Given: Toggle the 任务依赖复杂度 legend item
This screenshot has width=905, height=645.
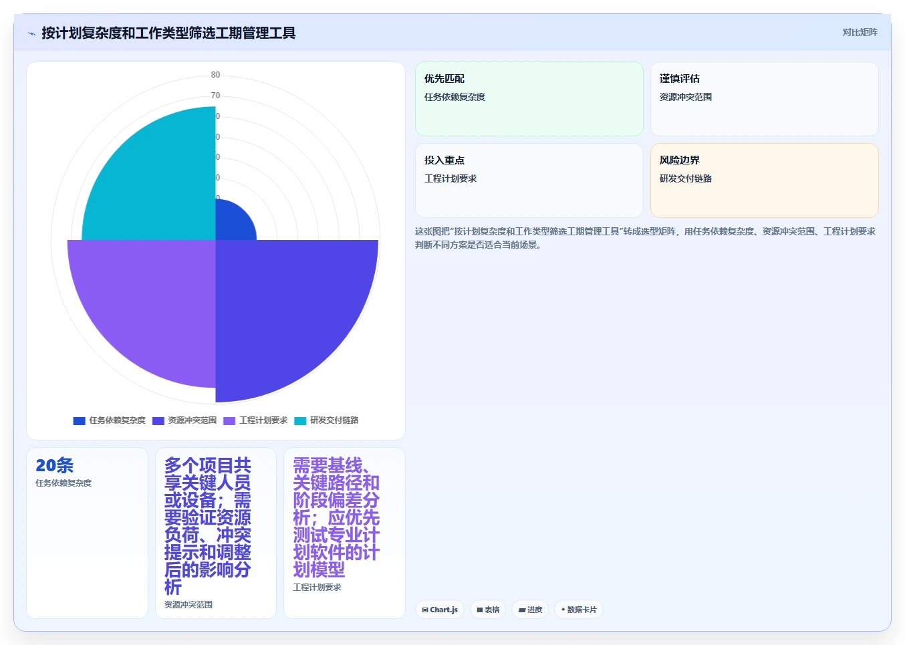Looking at the screenshot, I should tap(109, 420).
